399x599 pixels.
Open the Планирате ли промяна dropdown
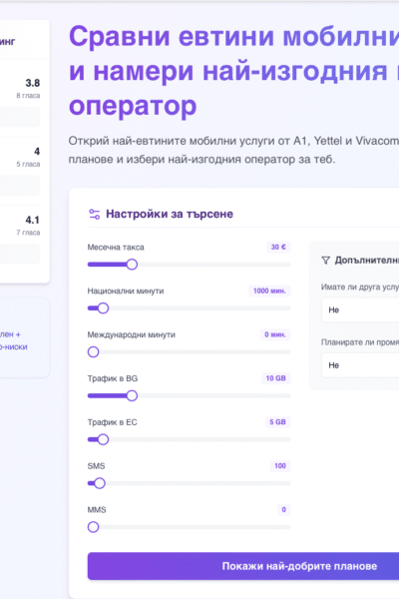[x=360, y=365]
